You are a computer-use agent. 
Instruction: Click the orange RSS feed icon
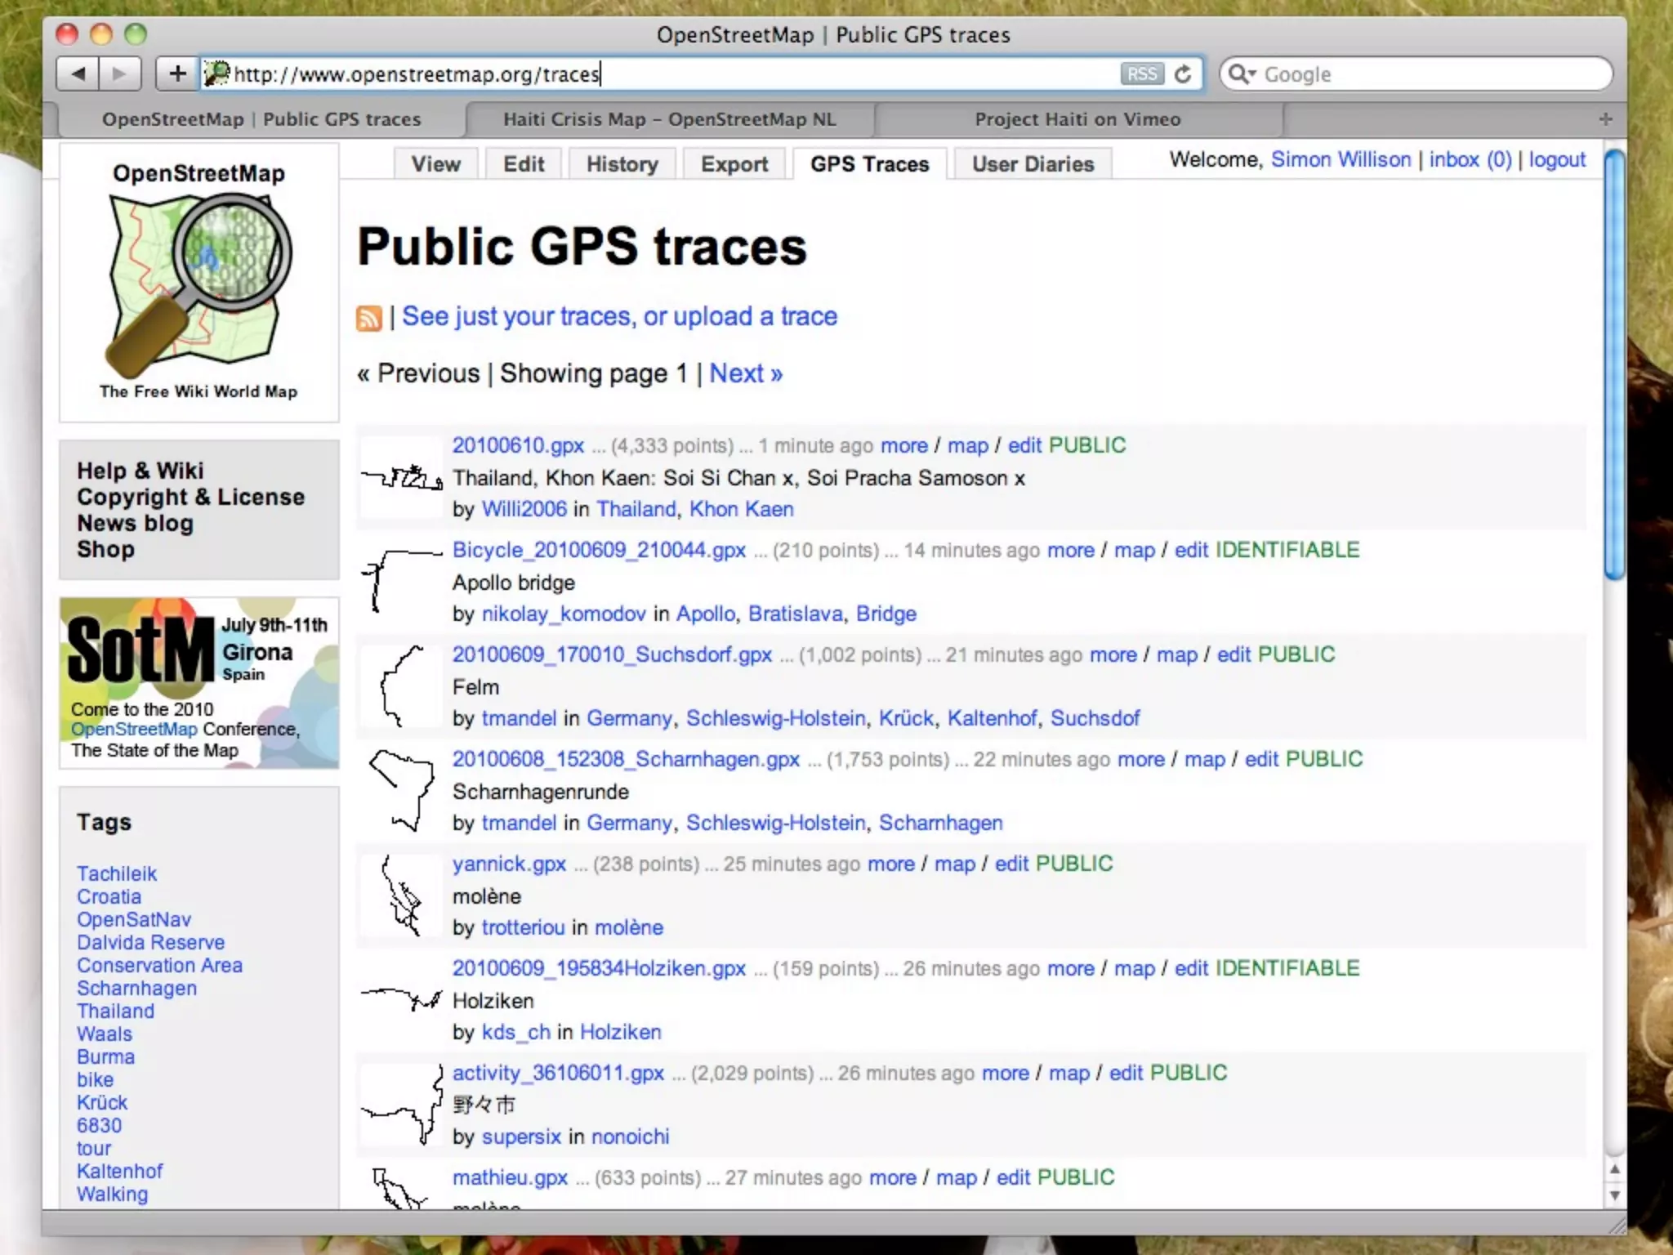pyautogui.click(x=369, y=318)
